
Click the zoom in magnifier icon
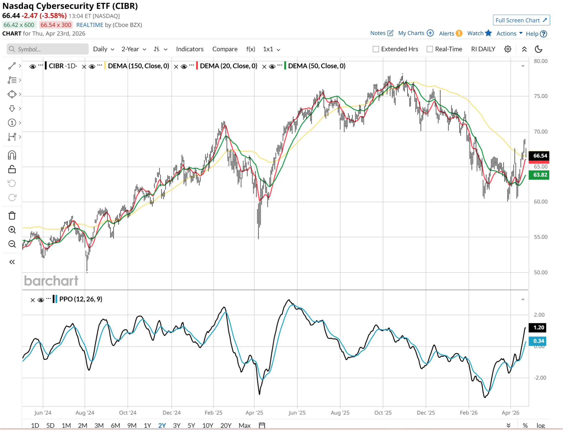click(x=12, y=230)
